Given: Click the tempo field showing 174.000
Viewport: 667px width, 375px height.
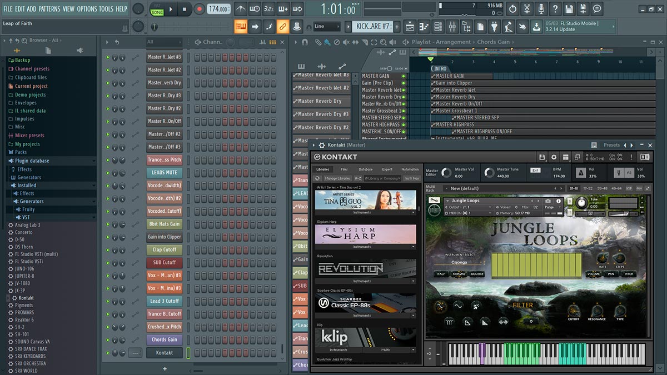Looking at the screenshot, I should 219,9.
